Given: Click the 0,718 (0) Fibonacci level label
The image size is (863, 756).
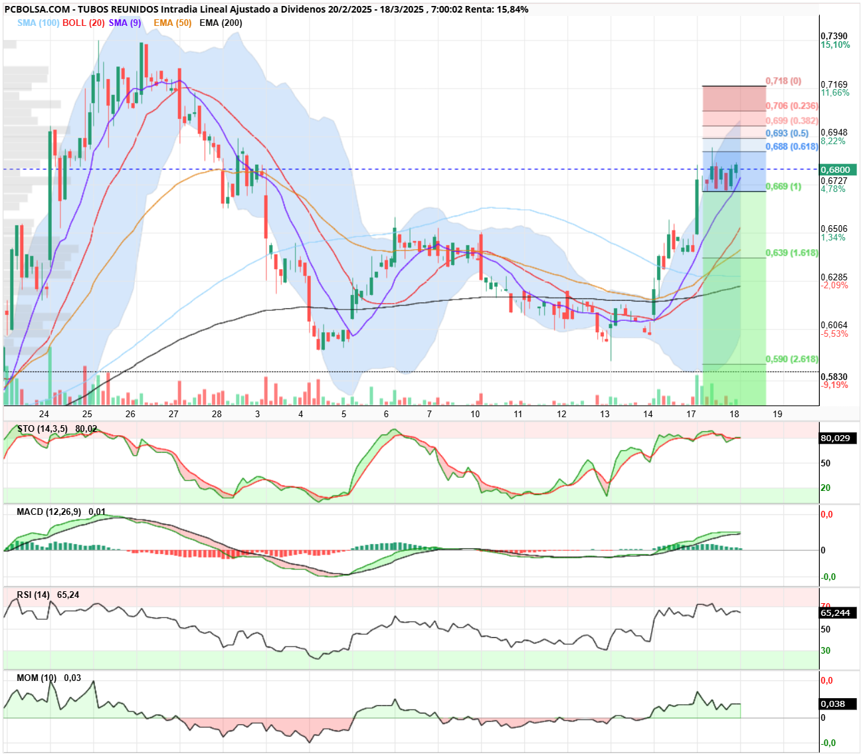Looking at the screenshot, I should (783, 81).
